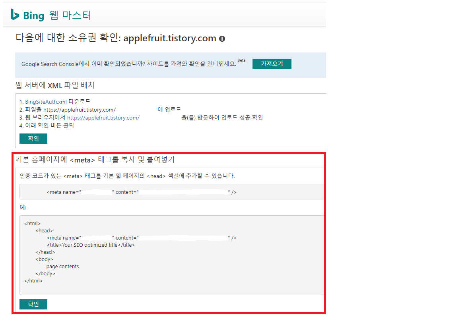Click the 가져오기 import button
472x317 pixels.
click(x=272, y=64)
